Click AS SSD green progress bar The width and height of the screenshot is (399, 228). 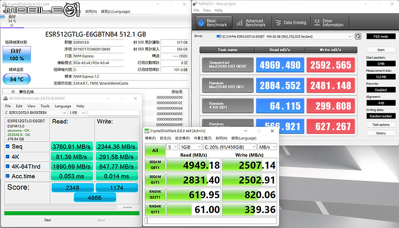[x=71, y=213]
